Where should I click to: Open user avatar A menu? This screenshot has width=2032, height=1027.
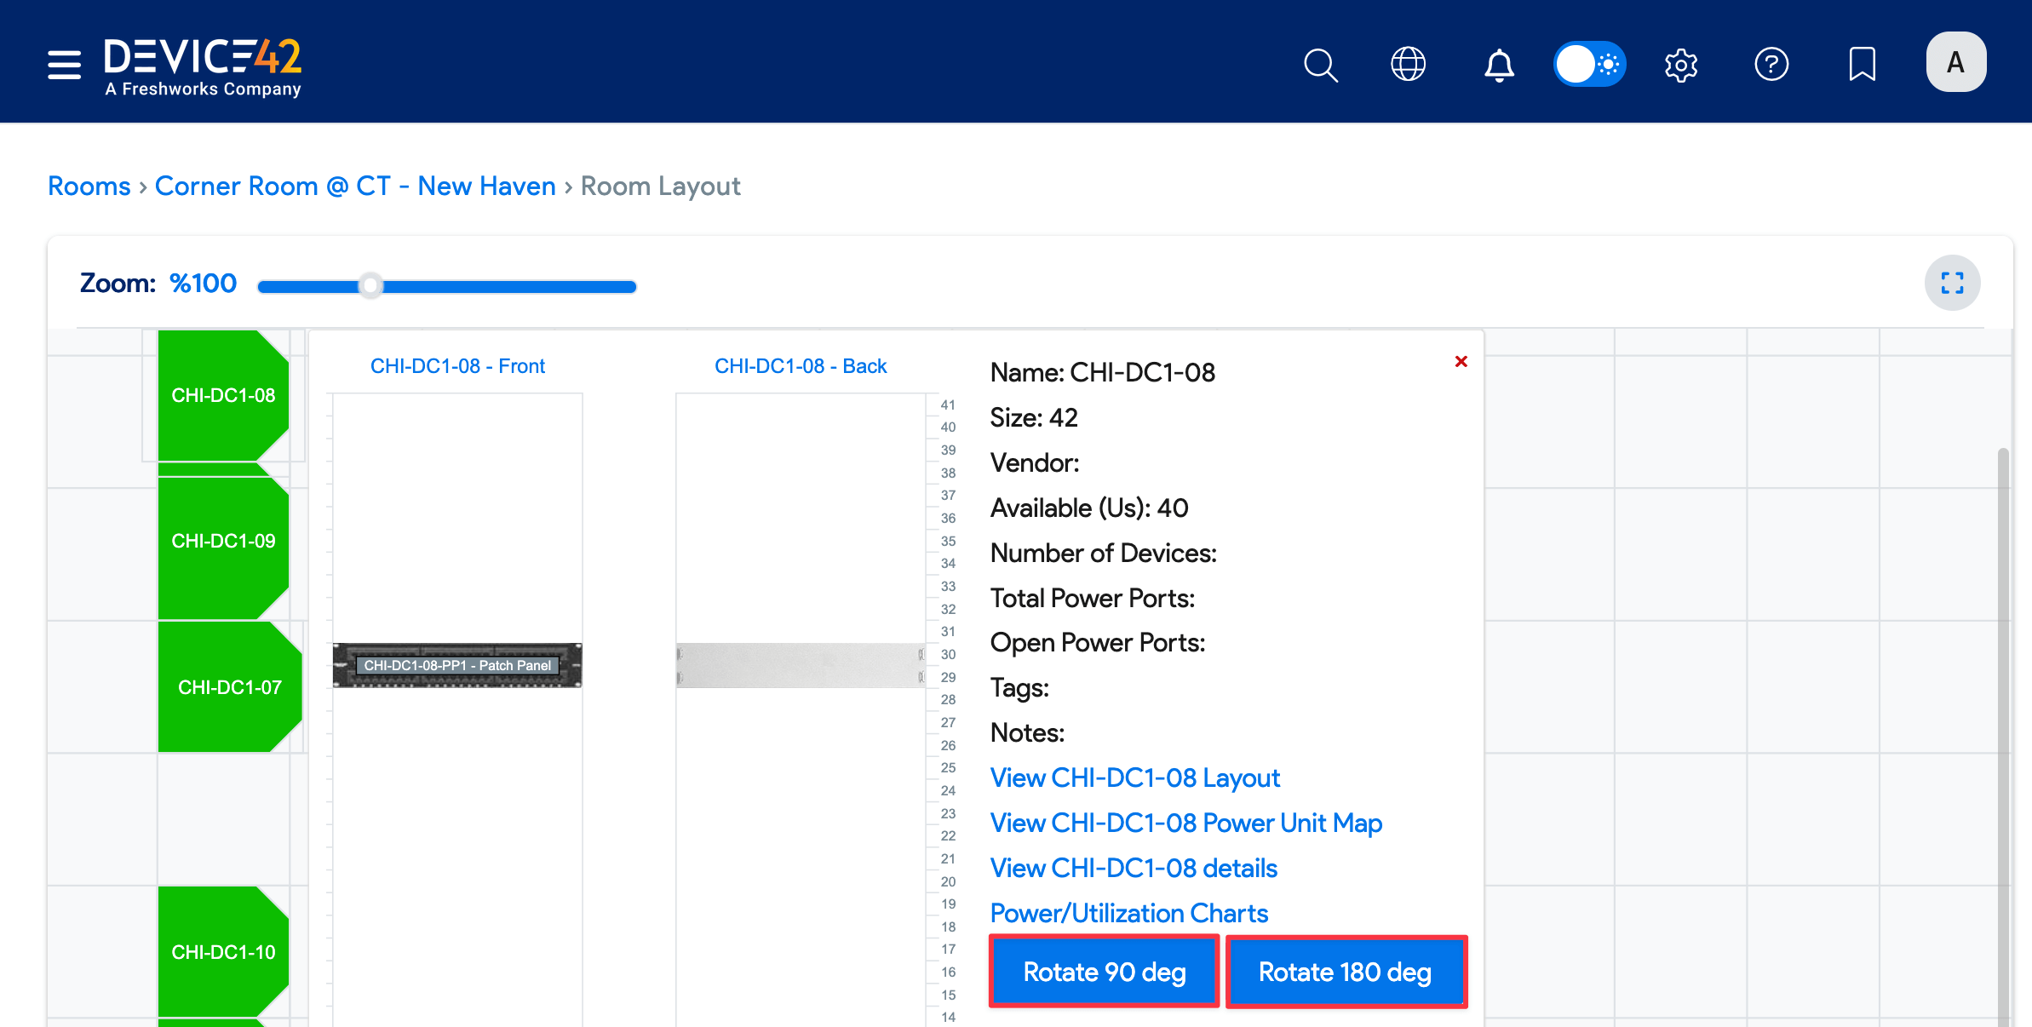[x=1955, y=62]
